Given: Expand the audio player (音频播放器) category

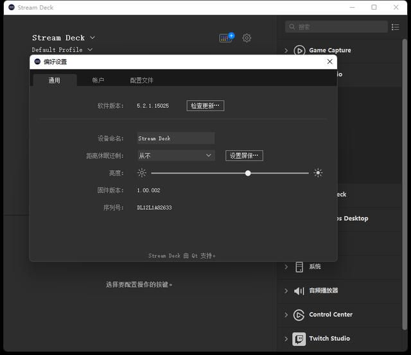Looking at the screenshot, I should (x=286, y=291).
